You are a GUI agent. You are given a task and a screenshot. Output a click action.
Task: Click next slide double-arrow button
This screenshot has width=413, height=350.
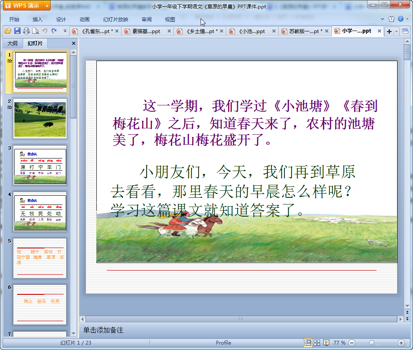point(407,319)
